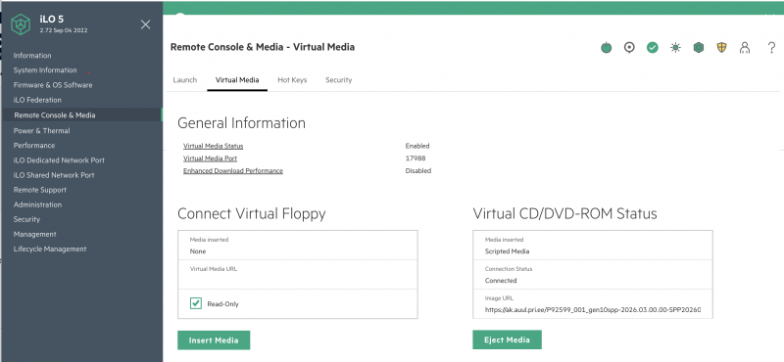Screen dimensions: 784x362
Task: Open Power & Thermal in the sidebar
Action: [x=41, y=131]
